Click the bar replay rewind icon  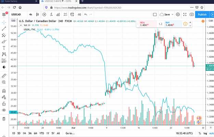coord(79,14)
